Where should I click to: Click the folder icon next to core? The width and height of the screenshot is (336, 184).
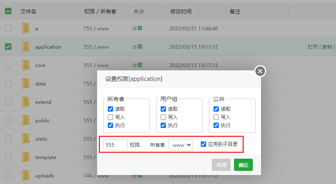(26, 65)
